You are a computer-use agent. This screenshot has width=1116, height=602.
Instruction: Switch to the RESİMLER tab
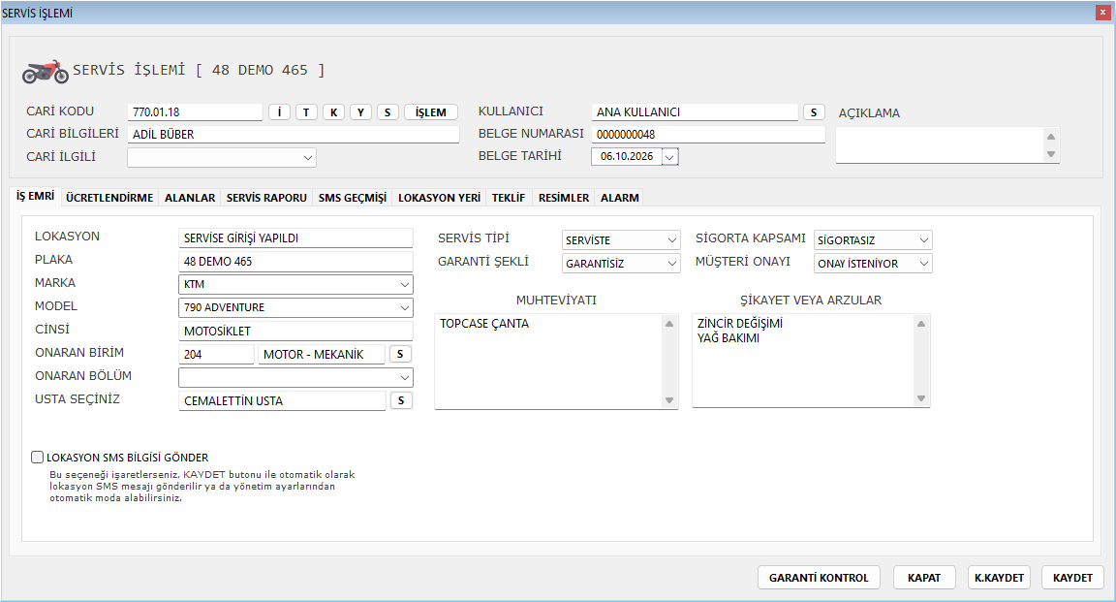pos(564,198)
